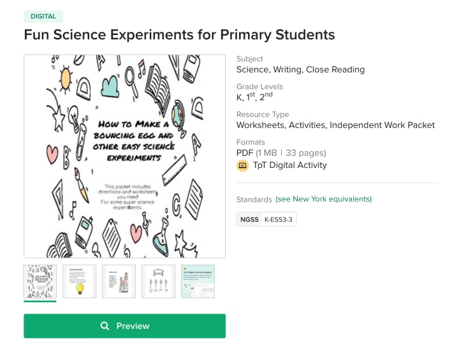Click the Writing subject link
This screenshot has width=459, height=355.
tap(287, 69)
